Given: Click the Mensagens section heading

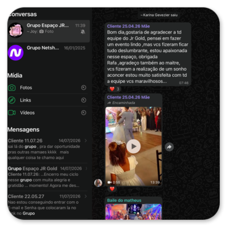Looking at the screenshot, I should point(24,129).
